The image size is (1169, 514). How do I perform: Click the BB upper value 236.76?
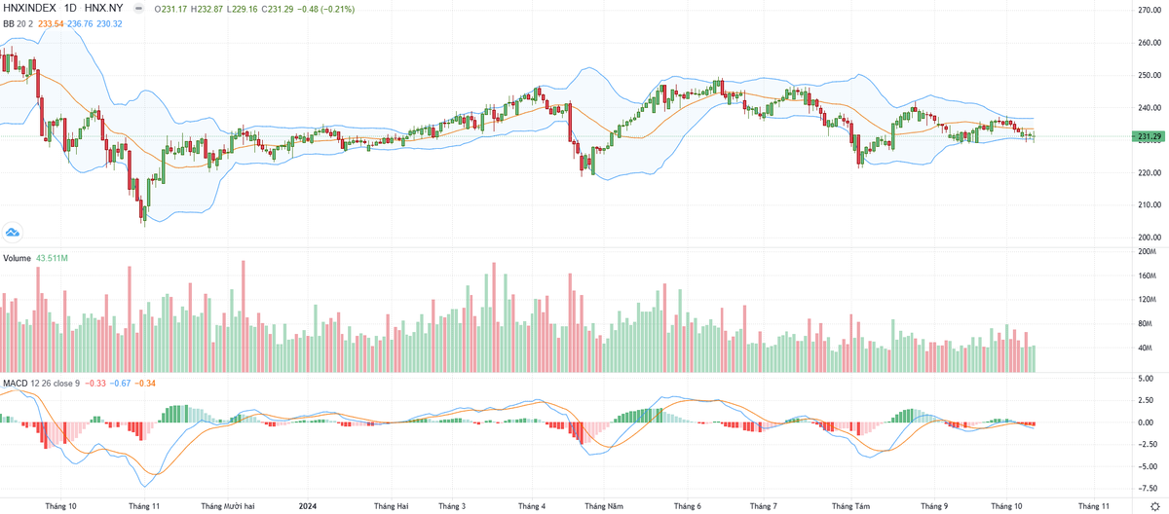tap(82, 24)
